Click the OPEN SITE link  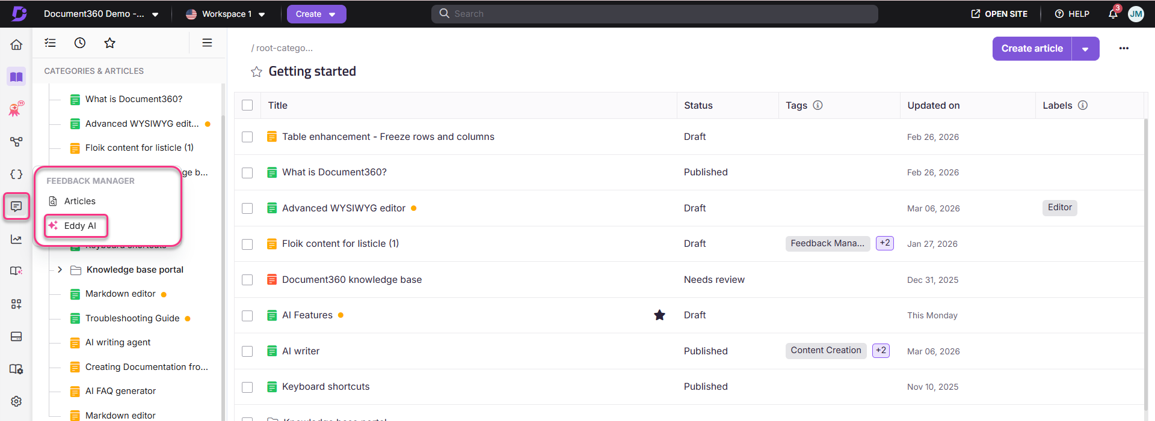[x=999, y=14]
